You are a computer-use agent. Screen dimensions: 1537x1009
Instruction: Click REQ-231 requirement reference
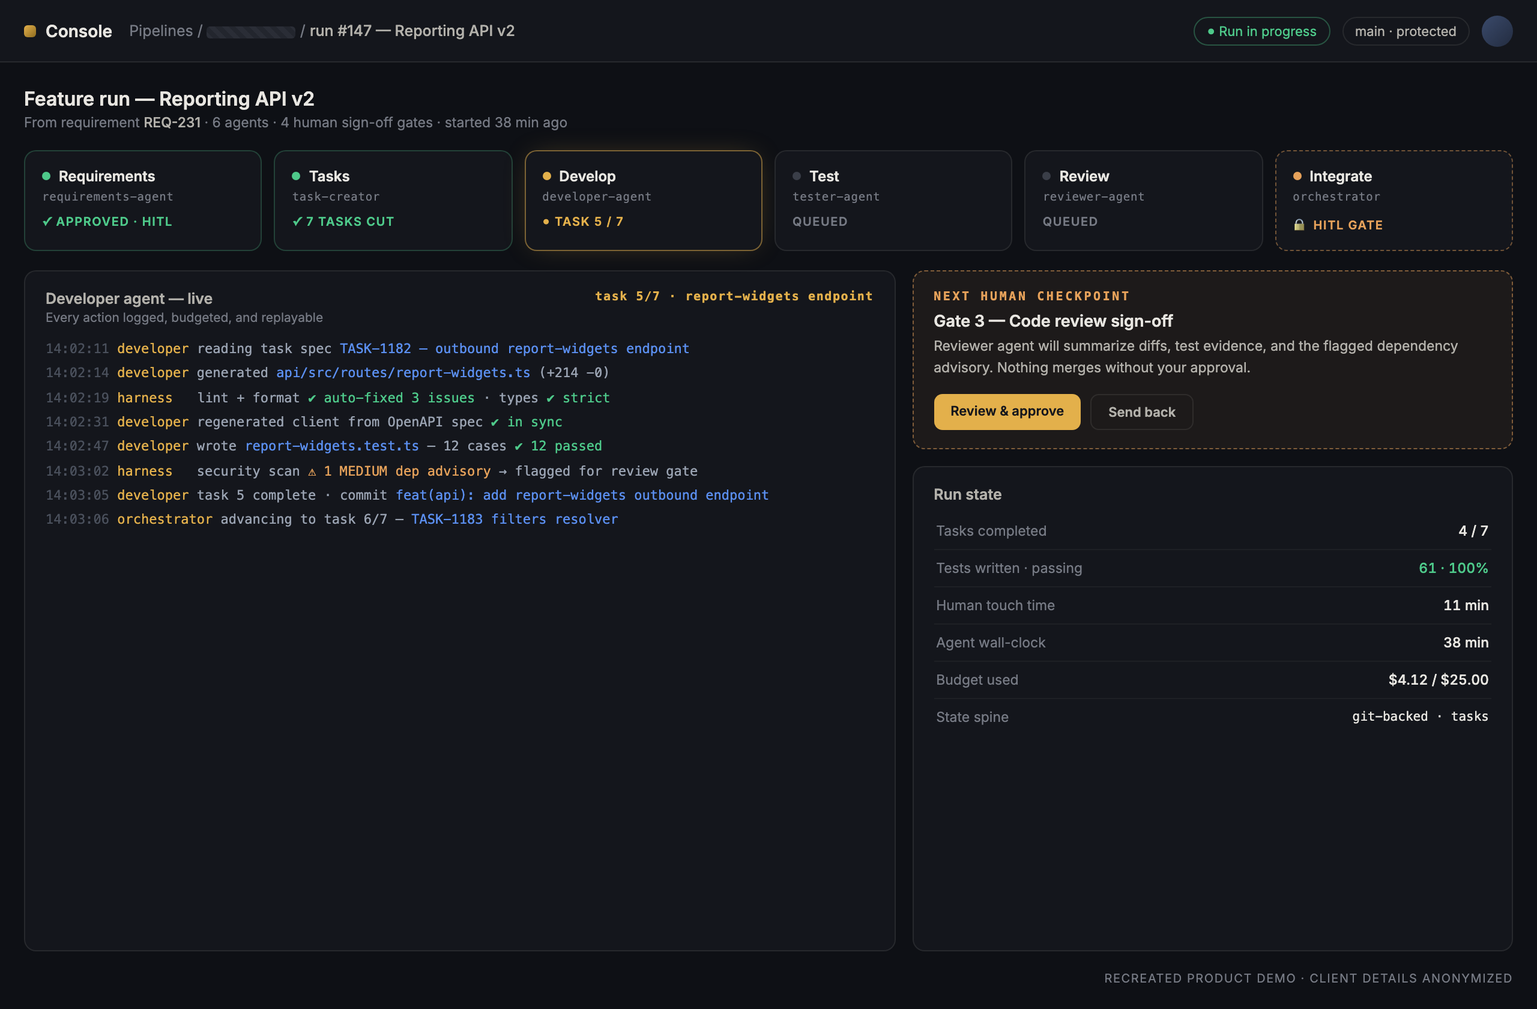(172, 122)
